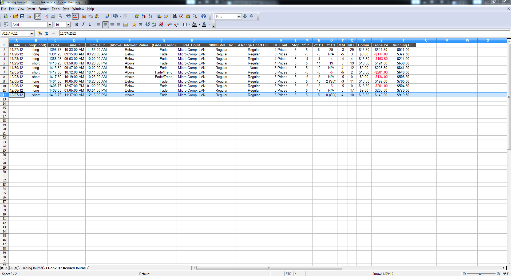Screen dimensions: 511x276
Task: Open the Paste options dropdown arrow
Action: click(x=102, y=16)
